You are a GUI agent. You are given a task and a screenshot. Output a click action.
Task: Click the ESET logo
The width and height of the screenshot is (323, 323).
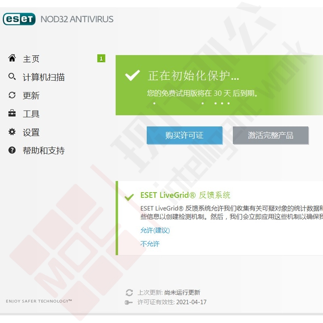(19, 19)
